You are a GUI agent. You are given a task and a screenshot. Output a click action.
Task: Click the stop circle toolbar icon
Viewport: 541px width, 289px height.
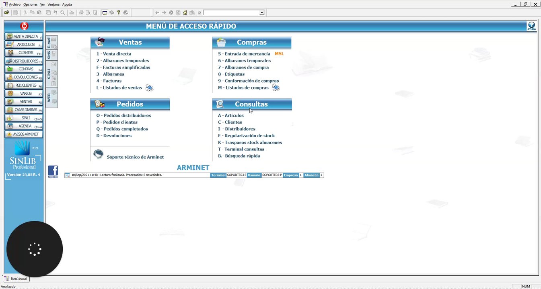(171, 12)
